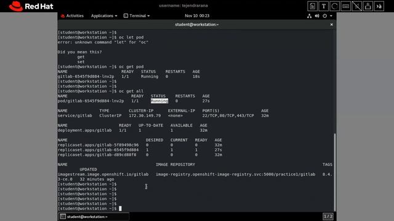Click the cluster IP 172.30.149.79
Screen dimensions: 394x221
(x=145, y=115)
